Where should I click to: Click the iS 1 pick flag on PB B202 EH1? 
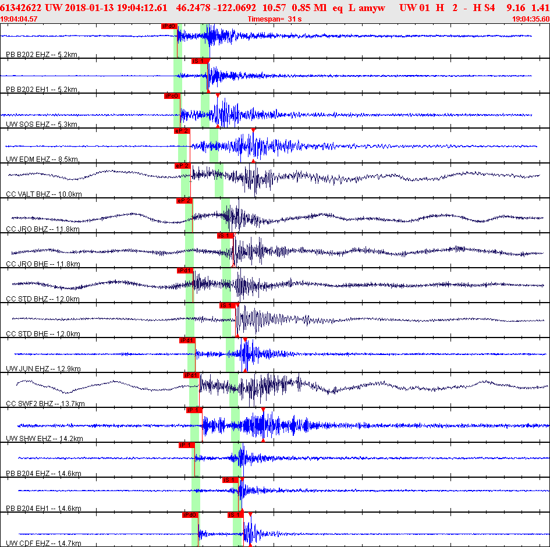tap(200, 61)
